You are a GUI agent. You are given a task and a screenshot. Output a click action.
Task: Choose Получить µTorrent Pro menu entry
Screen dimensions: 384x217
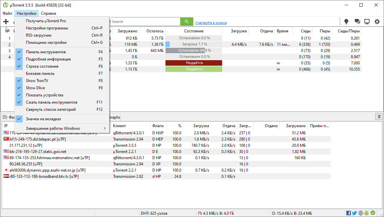tap(62, 21)
